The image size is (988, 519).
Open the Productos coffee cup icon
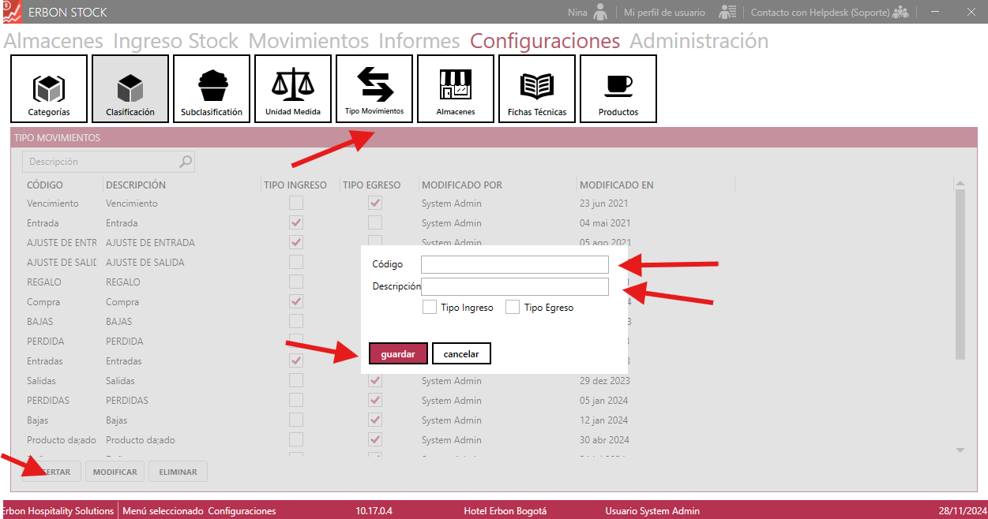[618, 85]
